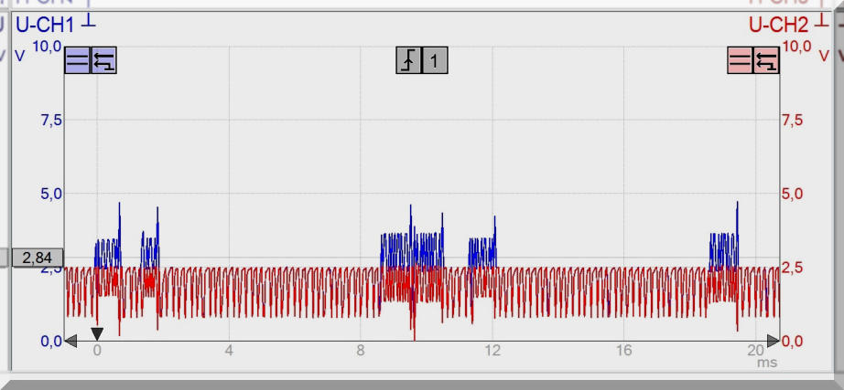The height and width of the screenshot is (390, 844).
Task: Click the trigger channel 1 button
Action: tap(435, 60)
